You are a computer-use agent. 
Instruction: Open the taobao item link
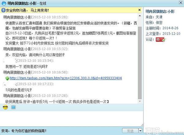click(66, 78)
